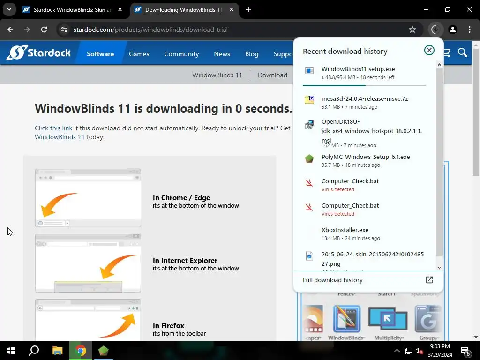Go forward in browser history
Image resolution: width=480 pixels, height=360 pixels.
point(27,30)
